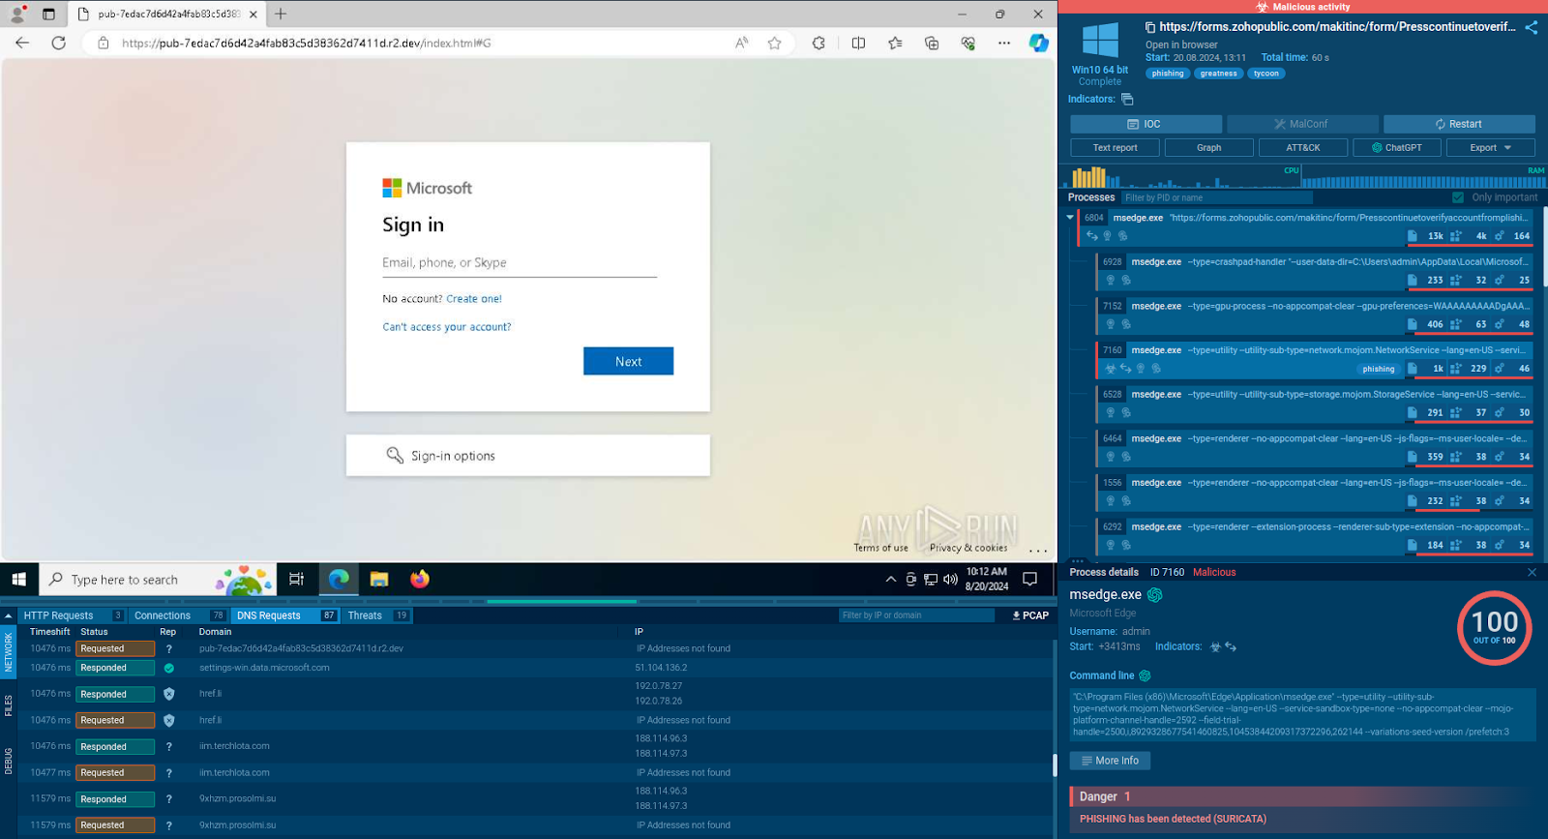Open the Threats tab

[x=365, y=615]
